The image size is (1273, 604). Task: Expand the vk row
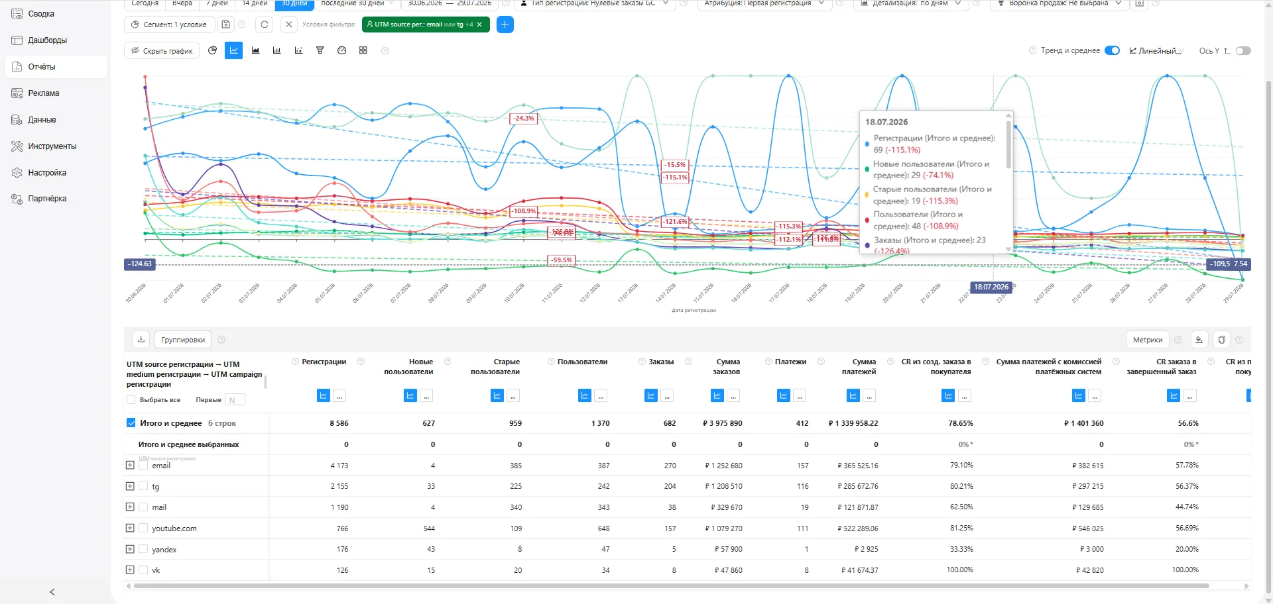click(x=130, y=570)
